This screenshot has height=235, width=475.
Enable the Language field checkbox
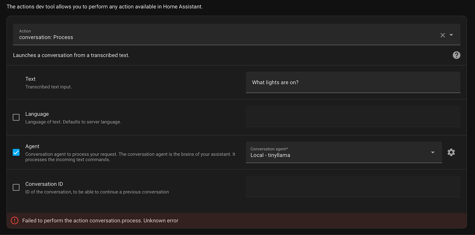point(16,117)
